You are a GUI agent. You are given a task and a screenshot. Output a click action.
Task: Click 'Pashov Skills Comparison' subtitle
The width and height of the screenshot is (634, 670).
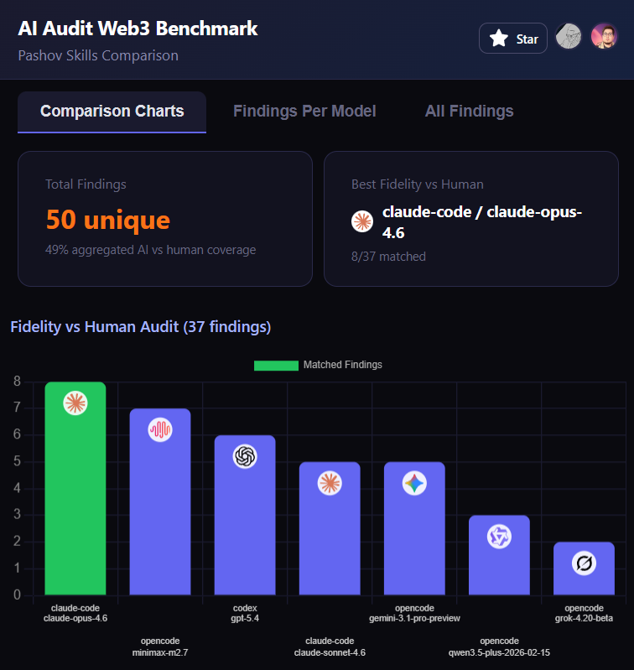point(98,55)
